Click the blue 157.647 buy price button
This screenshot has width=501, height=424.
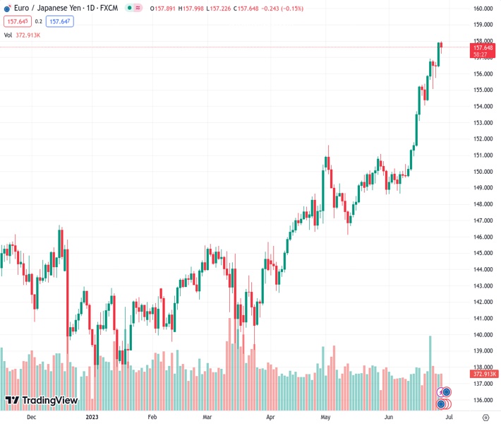click(60, 21)
